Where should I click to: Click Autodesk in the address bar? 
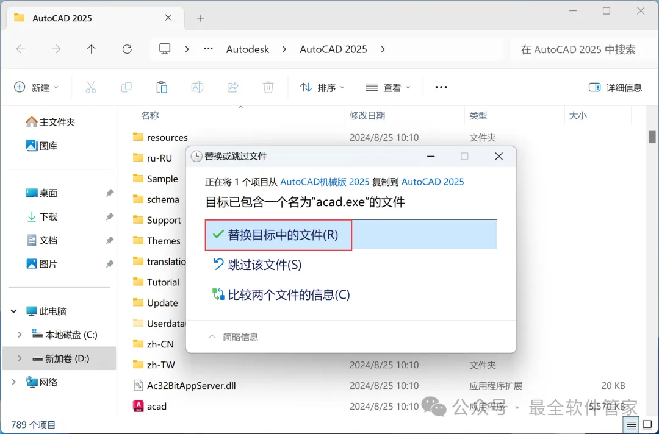(x=248, y=49)
